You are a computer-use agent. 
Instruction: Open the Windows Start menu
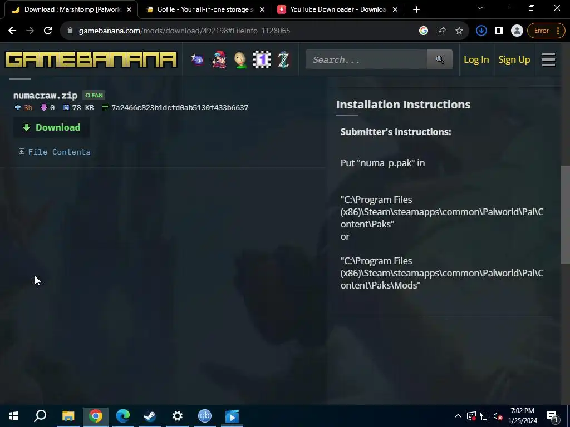point(13,416)
